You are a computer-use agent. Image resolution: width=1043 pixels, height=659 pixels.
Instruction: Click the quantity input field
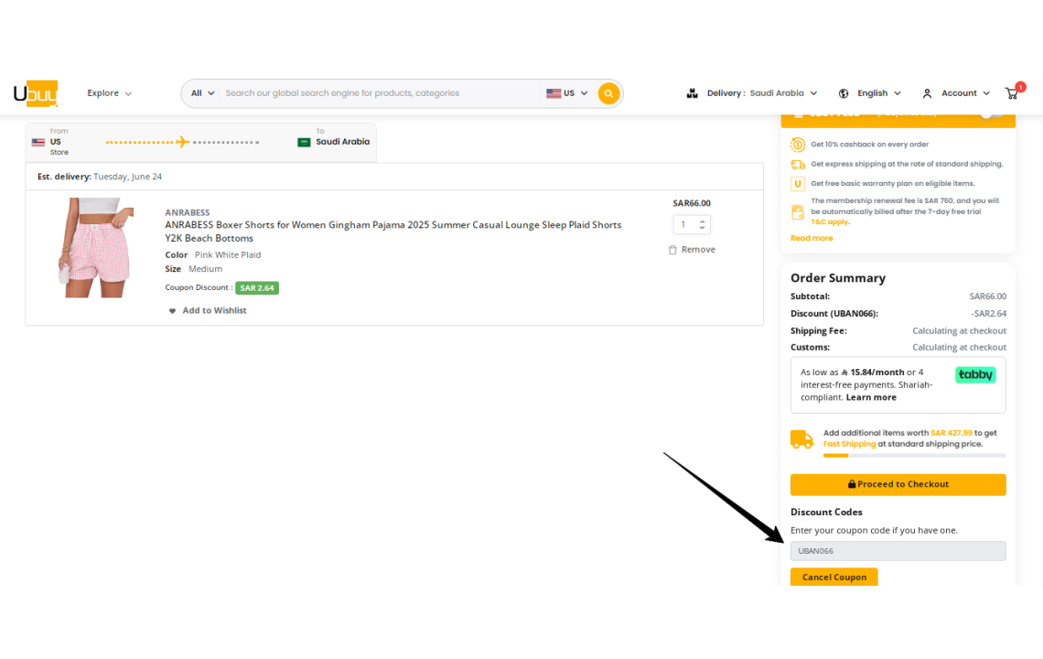[x=684, y=225]
